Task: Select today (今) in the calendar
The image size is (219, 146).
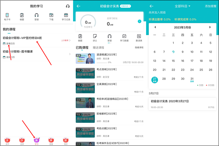Action: click(173, 52)
